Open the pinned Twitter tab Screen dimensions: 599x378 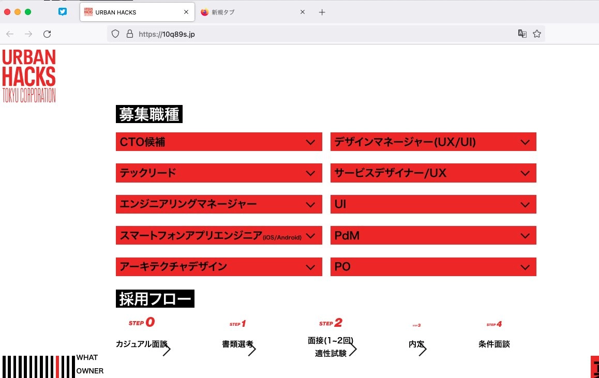63,12
